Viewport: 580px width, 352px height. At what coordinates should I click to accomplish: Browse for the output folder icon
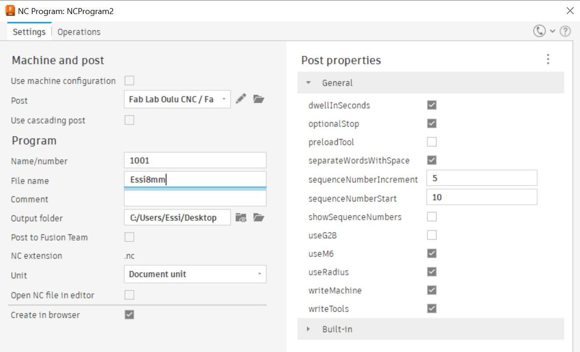click(259, 217)
